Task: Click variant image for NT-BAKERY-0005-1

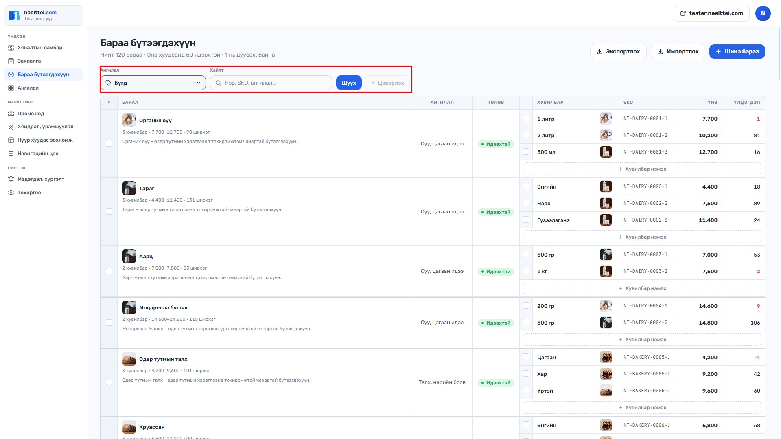Action: (606, 357)
